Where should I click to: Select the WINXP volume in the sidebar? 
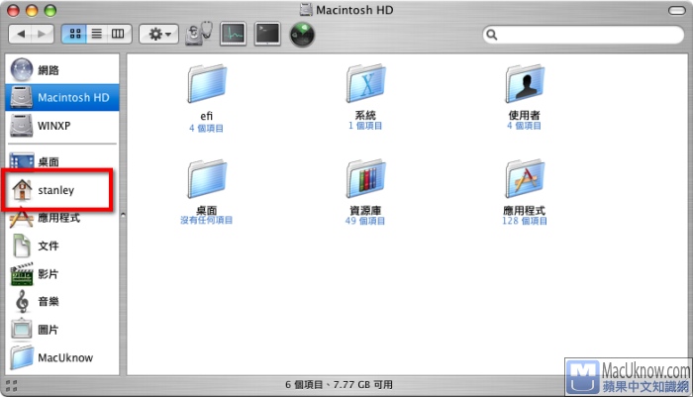(62, 126)
